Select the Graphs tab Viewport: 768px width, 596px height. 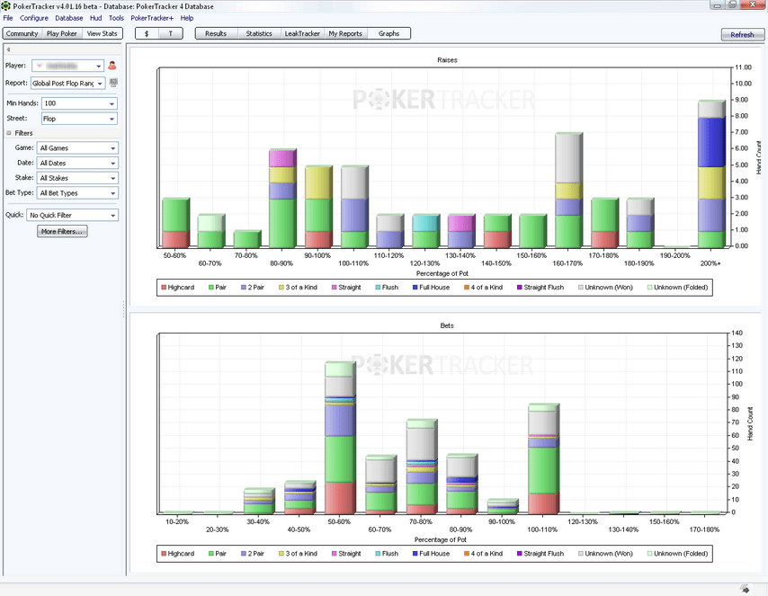388,34
